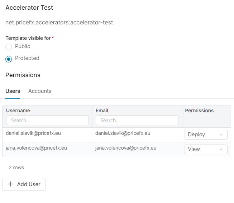The height and width of the screenshot is (203, 234).
Task: Click the plus icon beside Add User
Action: (11, 184)
